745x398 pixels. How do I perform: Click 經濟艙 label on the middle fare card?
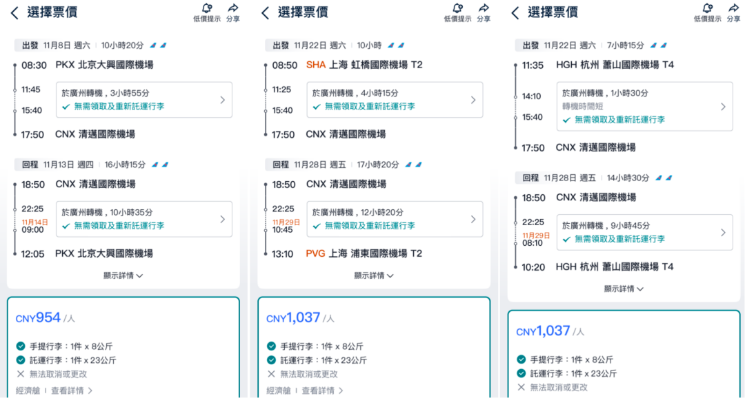point(277,389)
